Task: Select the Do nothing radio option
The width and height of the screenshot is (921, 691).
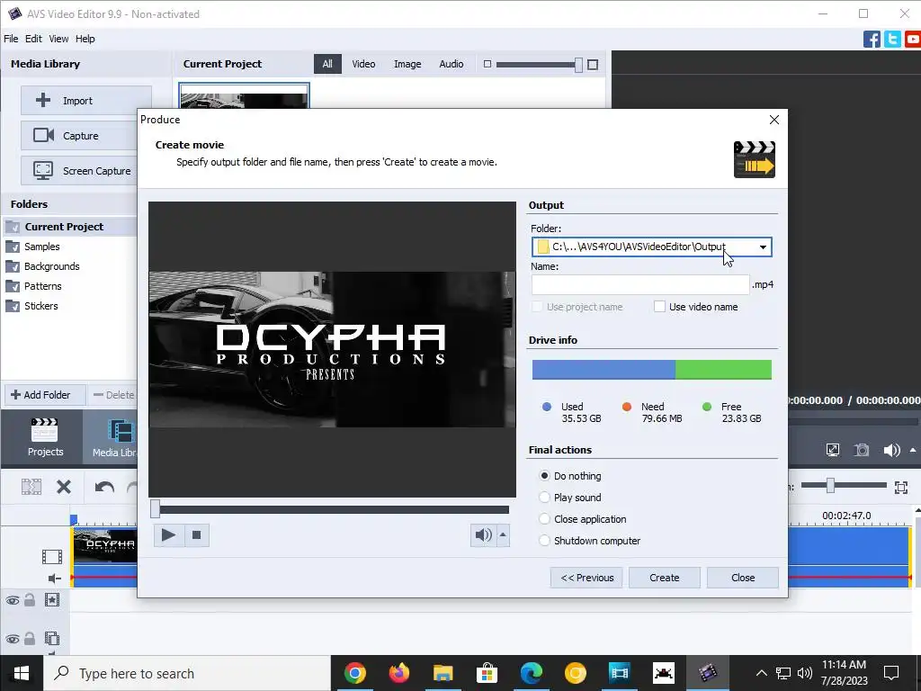Action: point(544,475)
